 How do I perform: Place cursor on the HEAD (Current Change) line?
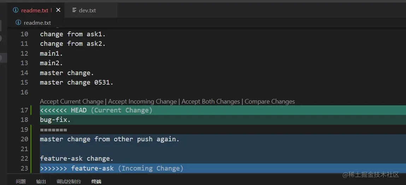pyautogui.click(x=96, y=110)
